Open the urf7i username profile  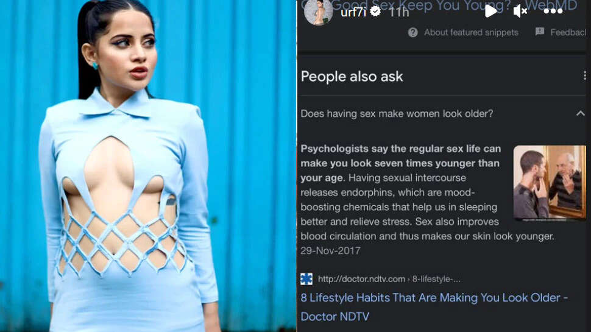353,12
